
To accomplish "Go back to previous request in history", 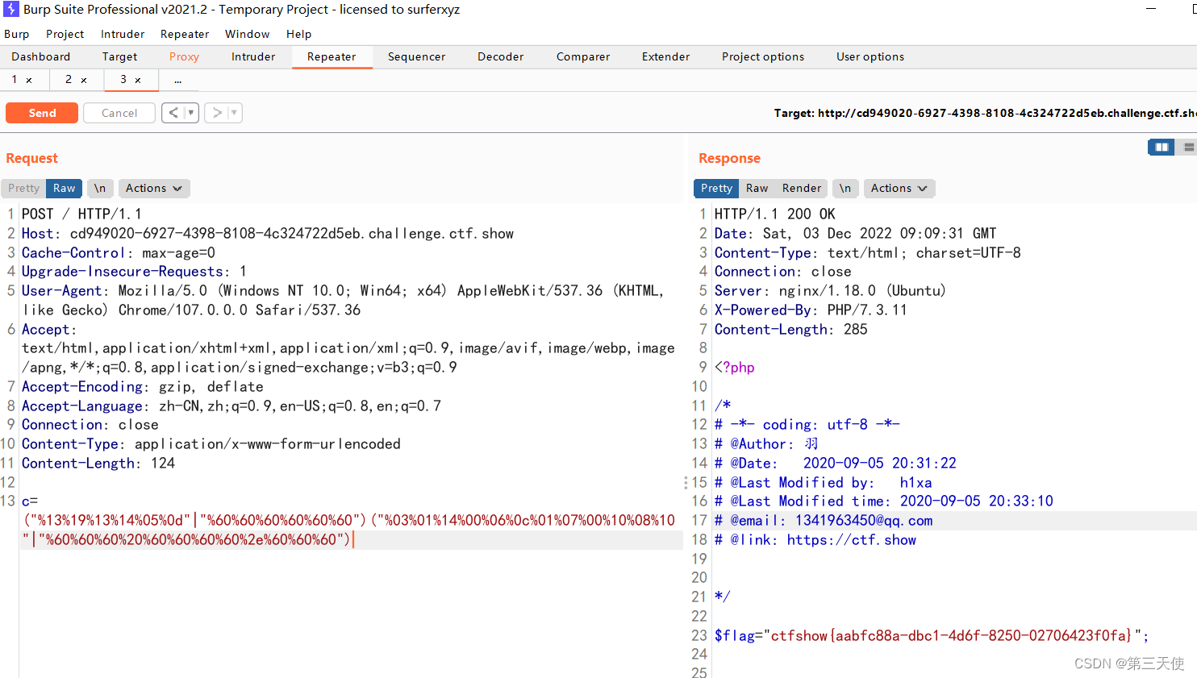I will coord(173,113).
